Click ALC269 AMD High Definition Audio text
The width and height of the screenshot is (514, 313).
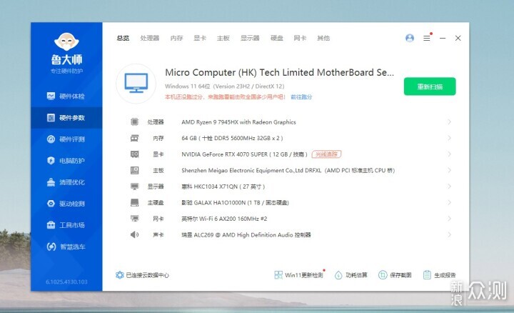click(x=246, y=234)
